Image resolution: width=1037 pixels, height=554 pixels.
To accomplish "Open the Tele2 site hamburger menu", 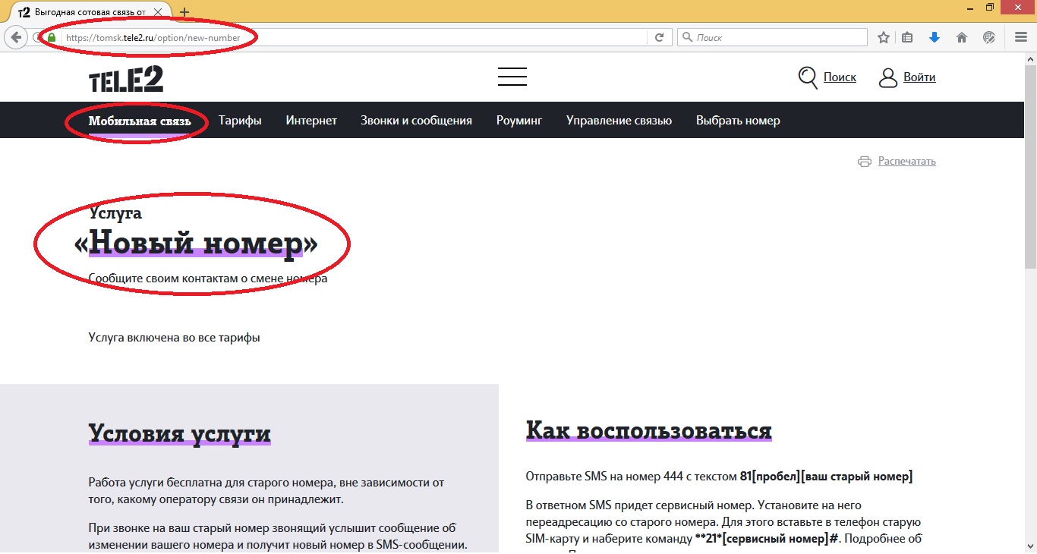I will click(x=512, y=76).
